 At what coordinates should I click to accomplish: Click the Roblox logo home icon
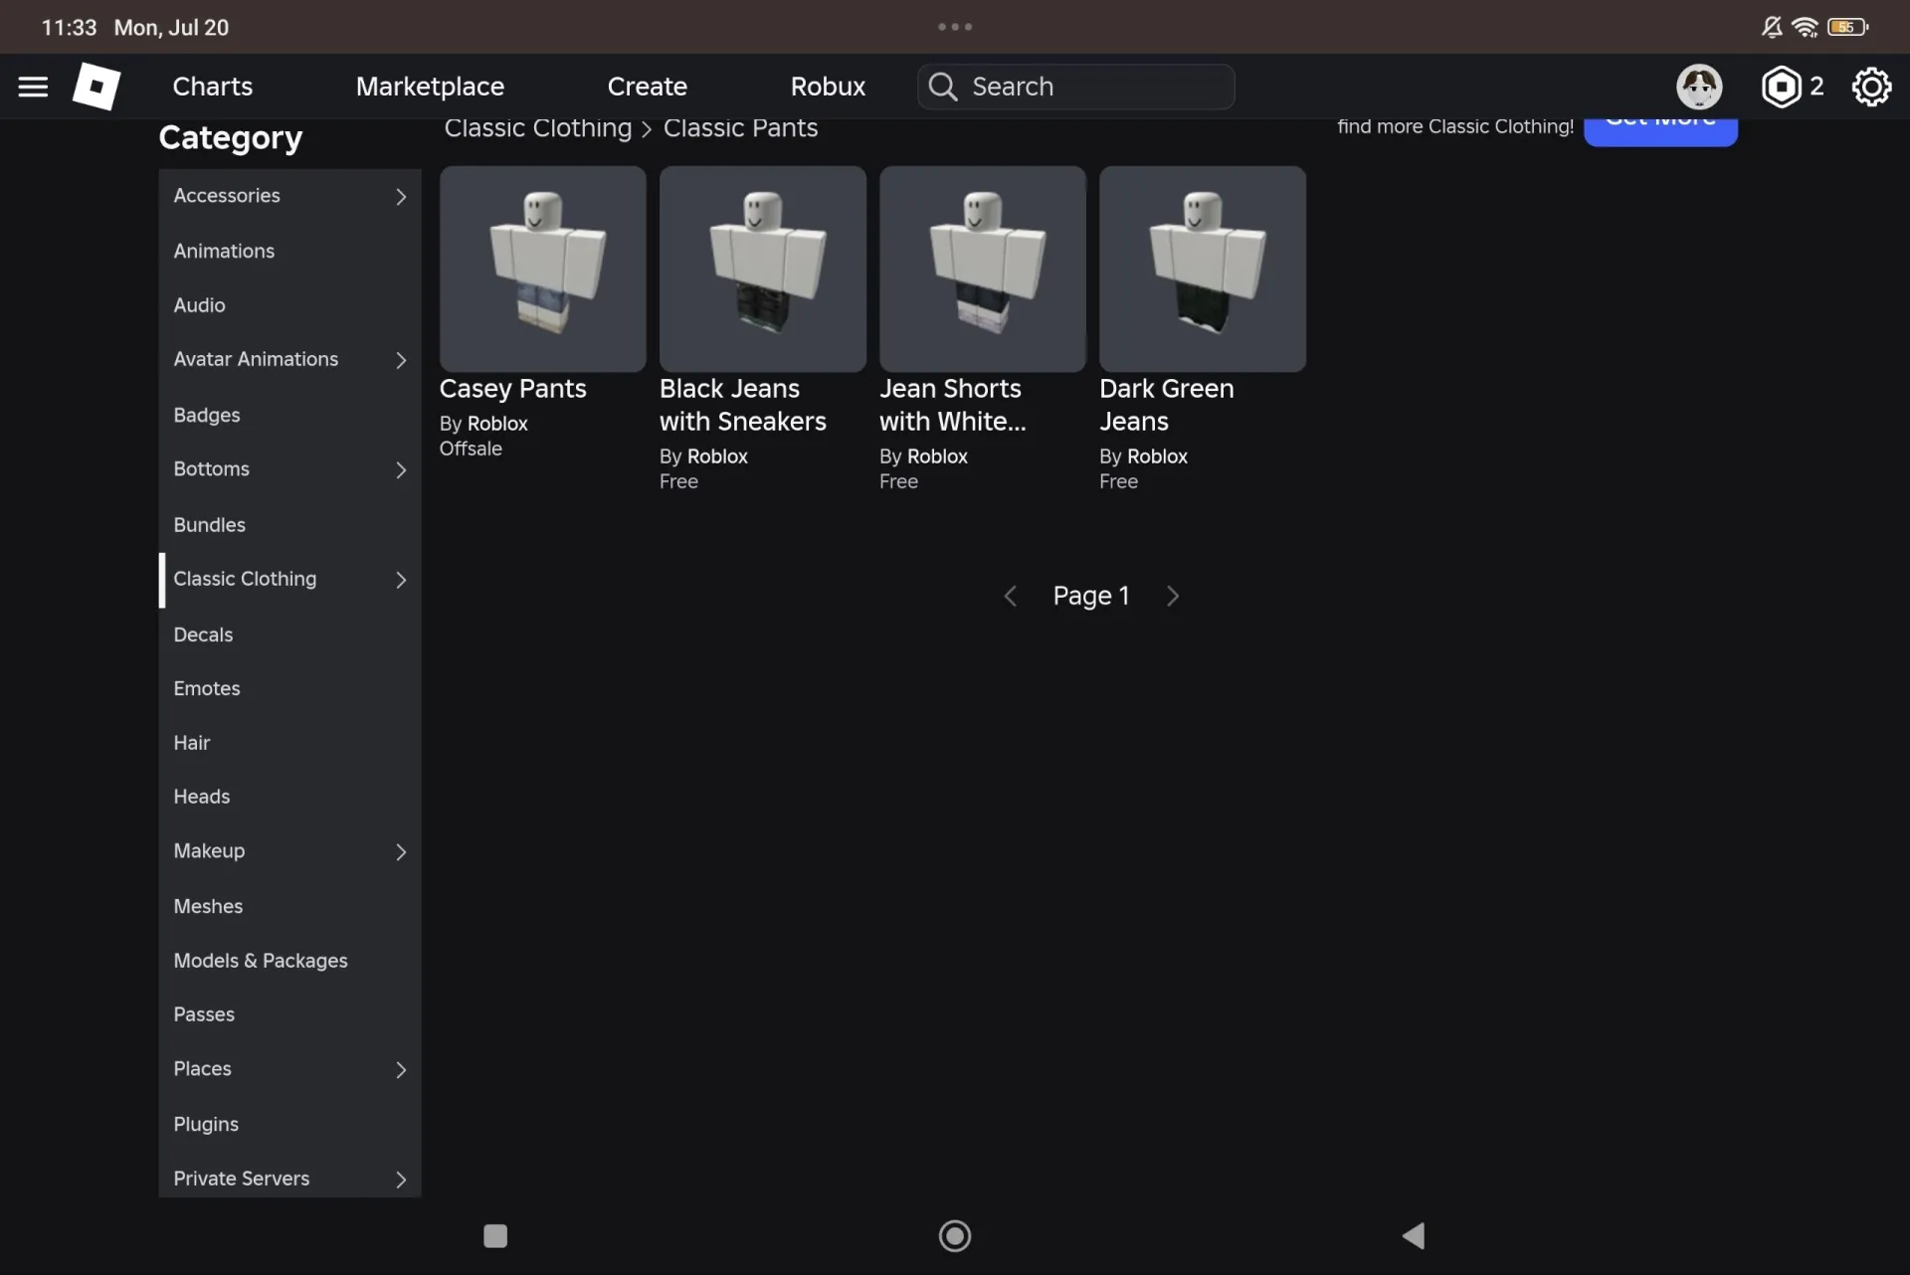click(x=96, y=87)
